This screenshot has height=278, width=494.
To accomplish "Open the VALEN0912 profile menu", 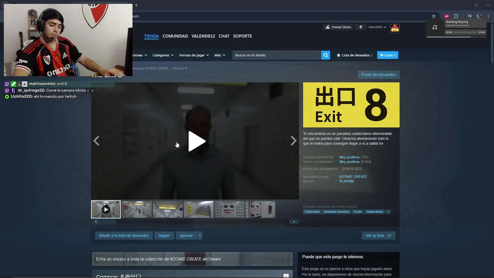I will [203, 36].
